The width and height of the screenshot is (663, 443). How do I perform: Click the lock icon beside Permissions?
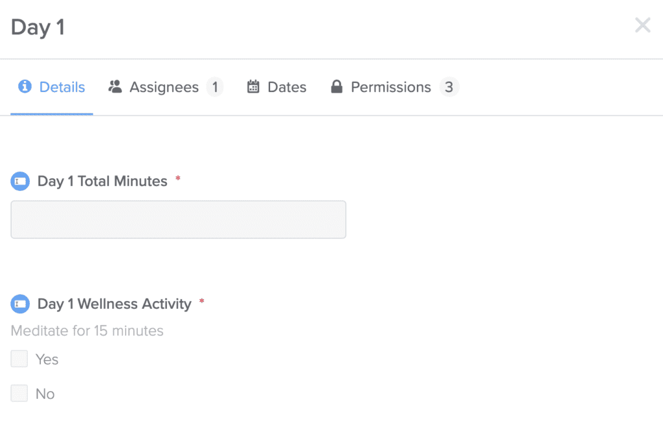[337, 86]
